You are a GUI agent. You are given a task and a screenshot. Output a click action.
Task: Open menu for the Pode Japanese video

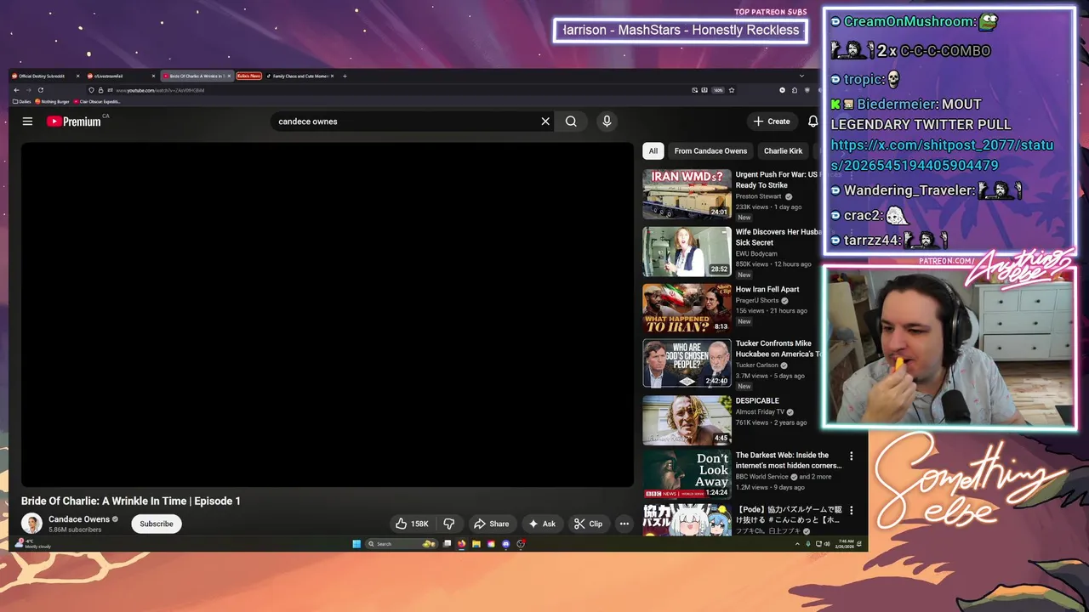point(851,510)
